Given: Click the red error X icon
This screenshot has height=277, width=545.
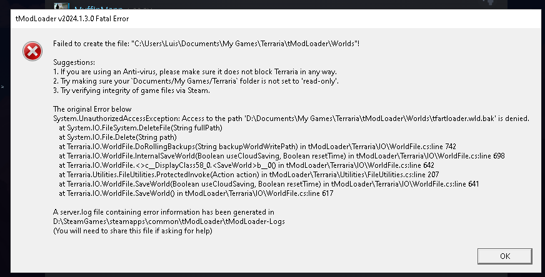Looking at the screenshot, I should click(32, 51).
